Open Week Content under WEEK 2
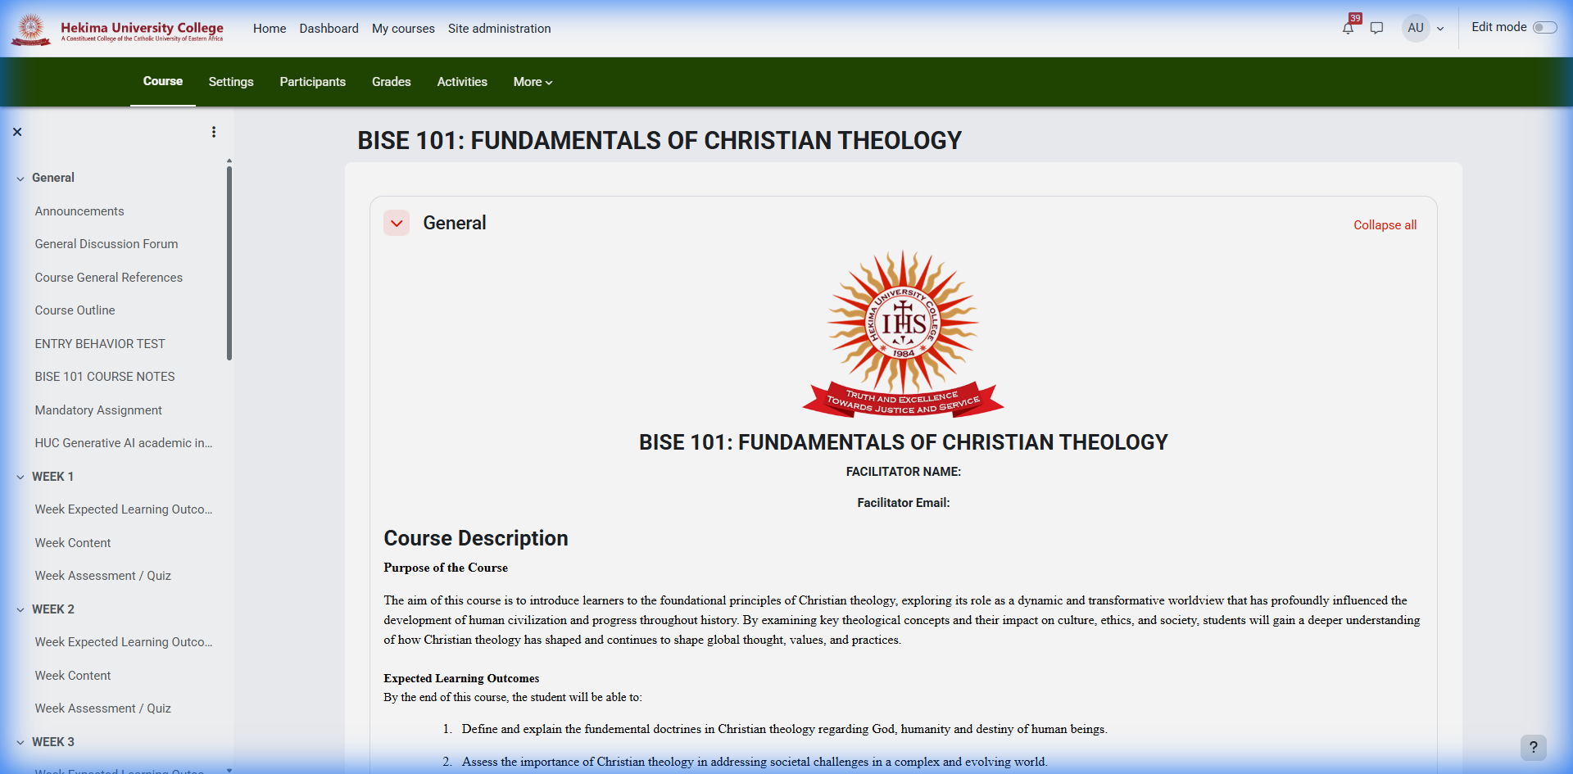Screen dimensions: 1573x774 (x=73, y=676)
